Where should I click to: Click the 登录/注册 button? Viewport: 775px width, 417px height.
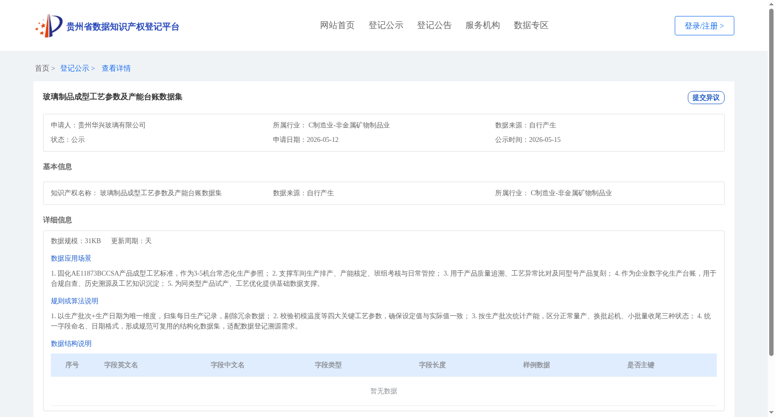tap(704, 26)
